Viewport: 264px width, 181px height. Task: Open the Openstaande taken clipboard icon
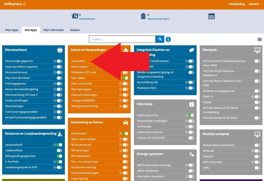tap(143, 16)
